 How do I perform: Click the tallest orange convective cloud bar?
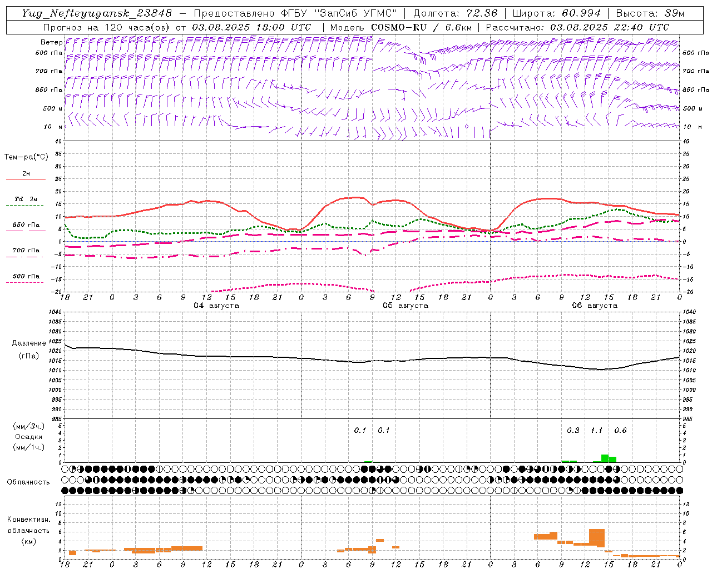pyautogui.click(x=597, y=538)
